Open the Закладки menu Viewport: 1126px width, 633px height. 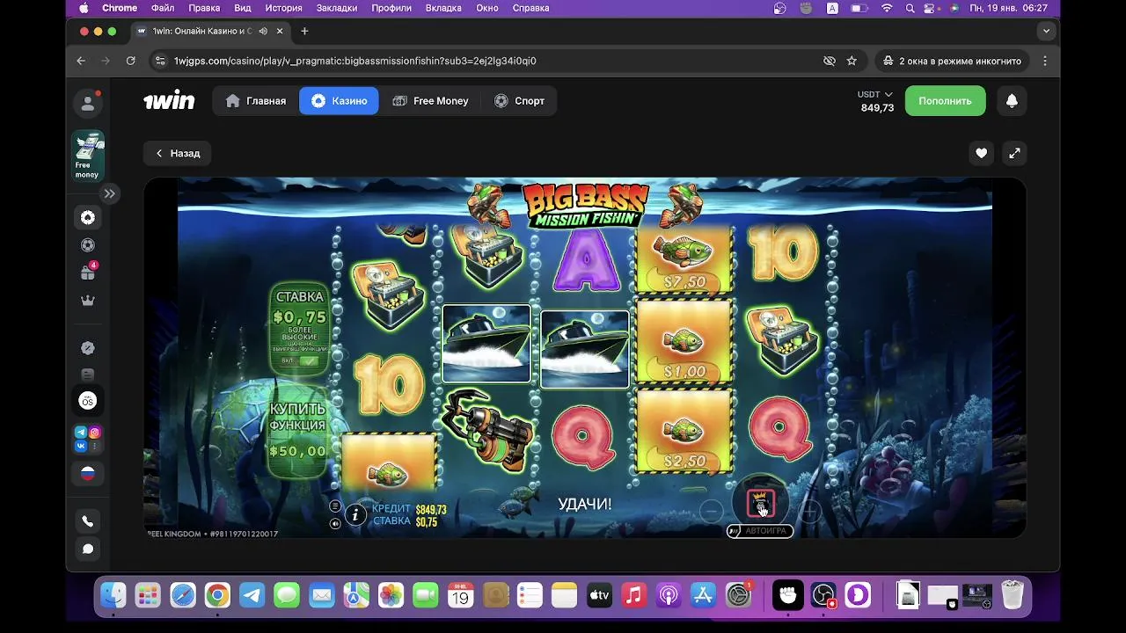pyautogui.click(x=339, y=8)
